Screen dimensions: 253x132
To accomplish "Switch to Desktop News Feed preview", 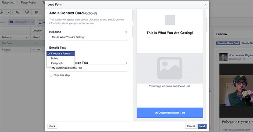I will pyautogui.click(x=228, y=43).
